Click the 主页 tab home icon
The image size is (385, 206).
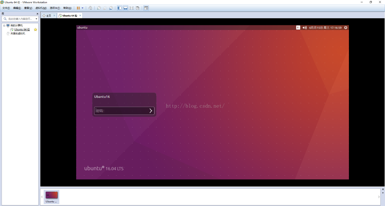(44, 16)
